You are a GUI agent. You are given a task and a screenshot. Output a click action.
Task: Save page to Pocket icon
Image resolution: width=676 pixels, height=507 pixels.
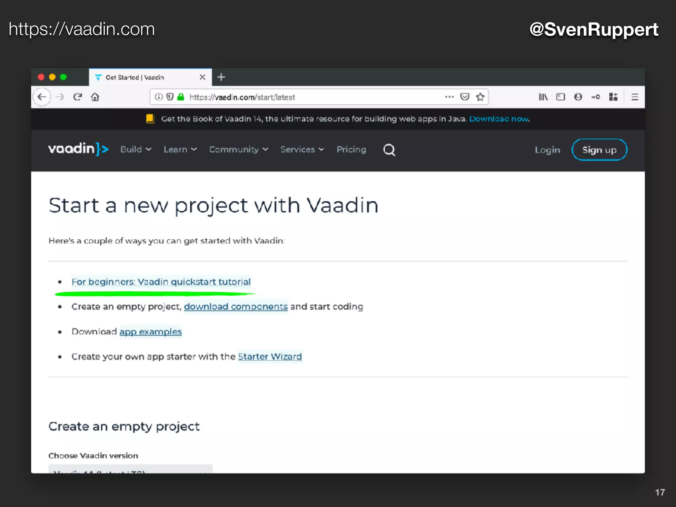tap(465, 97)
